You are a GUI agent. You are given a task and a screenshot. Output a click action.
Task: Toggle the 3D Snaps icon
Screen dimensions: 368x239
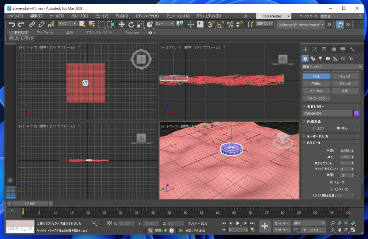pyautogui.click(x=211, y=24)
